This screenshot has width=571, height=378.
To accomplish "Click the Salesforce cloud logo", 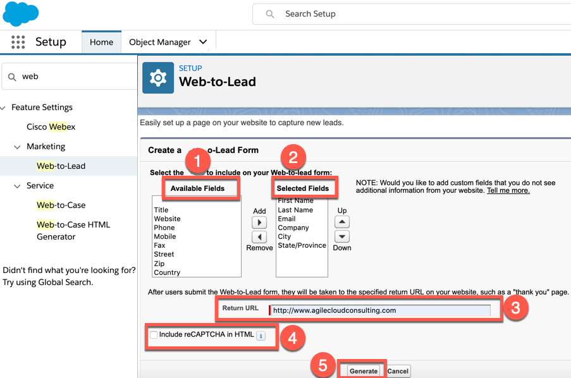I will pos(20,13).
